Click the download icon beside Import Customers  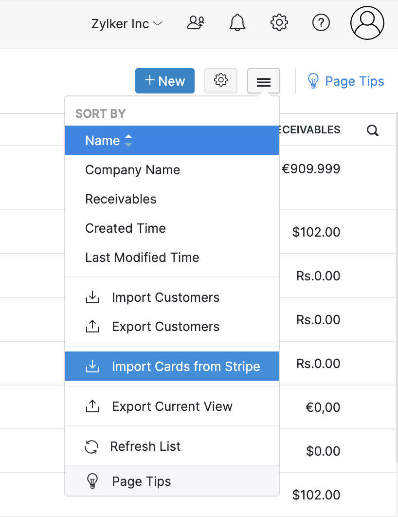[x=92, y=297]
